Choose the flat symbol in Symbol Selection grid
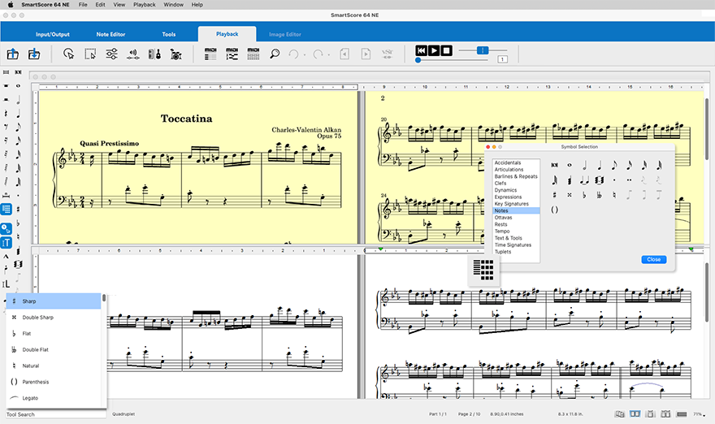Image resolution: width=715 pixels, height=424 pixels. click(584, 195)
